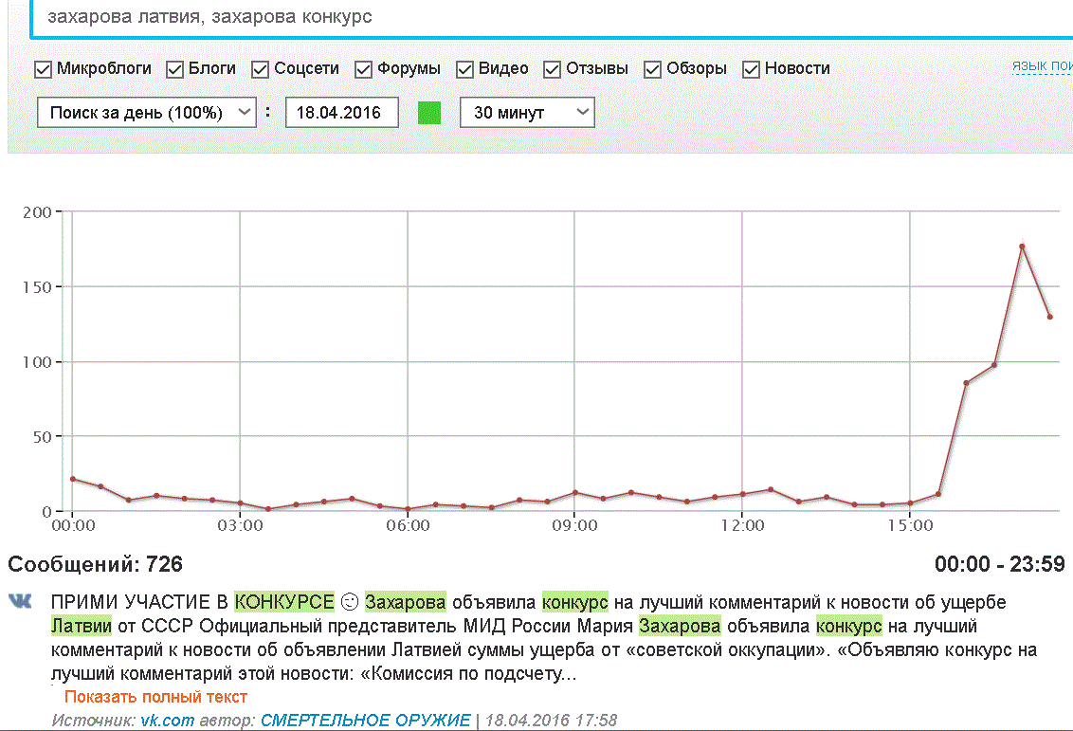Open the vk.com source link

tap(168, 720)
